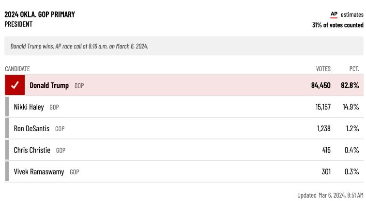The height and width of the screenshot is (201, 366).
Task: Select the Nikki Haley candidate name
Action: (29, 107)
